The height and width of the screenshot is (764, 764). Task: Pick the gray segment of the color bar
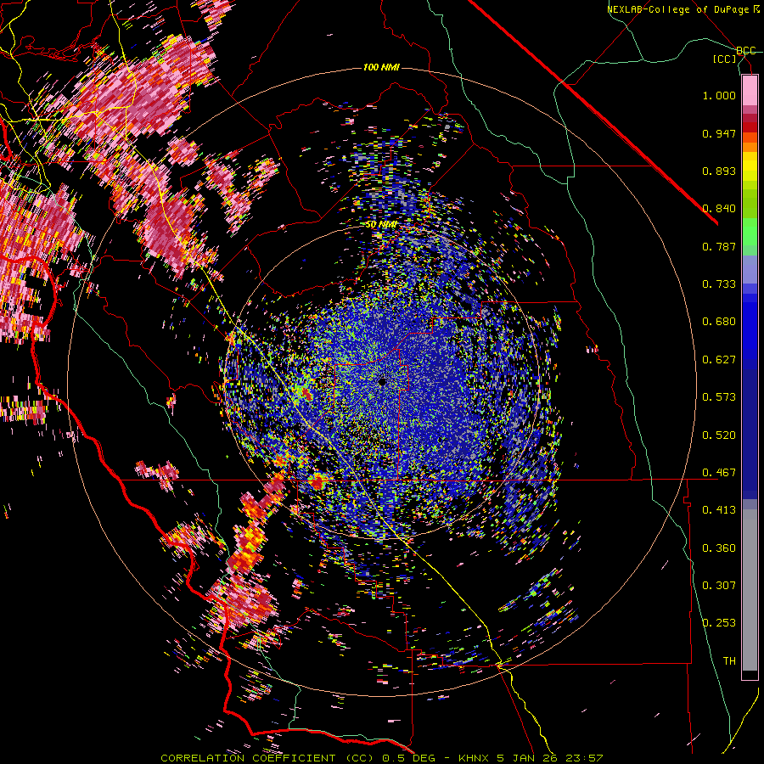click(x=750, y=590)
